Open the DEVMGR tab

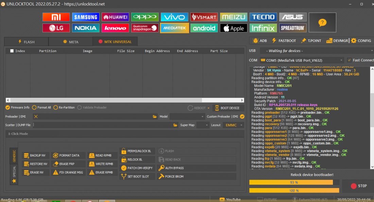tap(337, 40)
